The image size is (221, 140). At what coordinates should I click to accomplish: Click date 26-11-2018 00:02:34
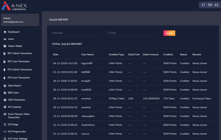click(65, 107)
